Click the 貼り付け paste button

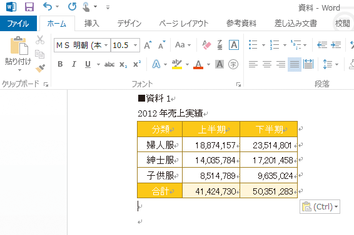(x=18, y=54)
